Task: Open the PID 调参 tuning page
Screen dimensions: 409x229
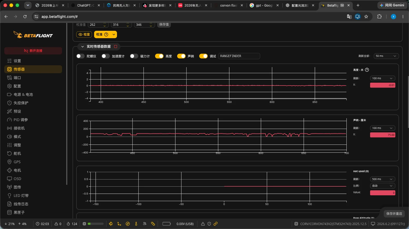Action: tap(33, 120)
